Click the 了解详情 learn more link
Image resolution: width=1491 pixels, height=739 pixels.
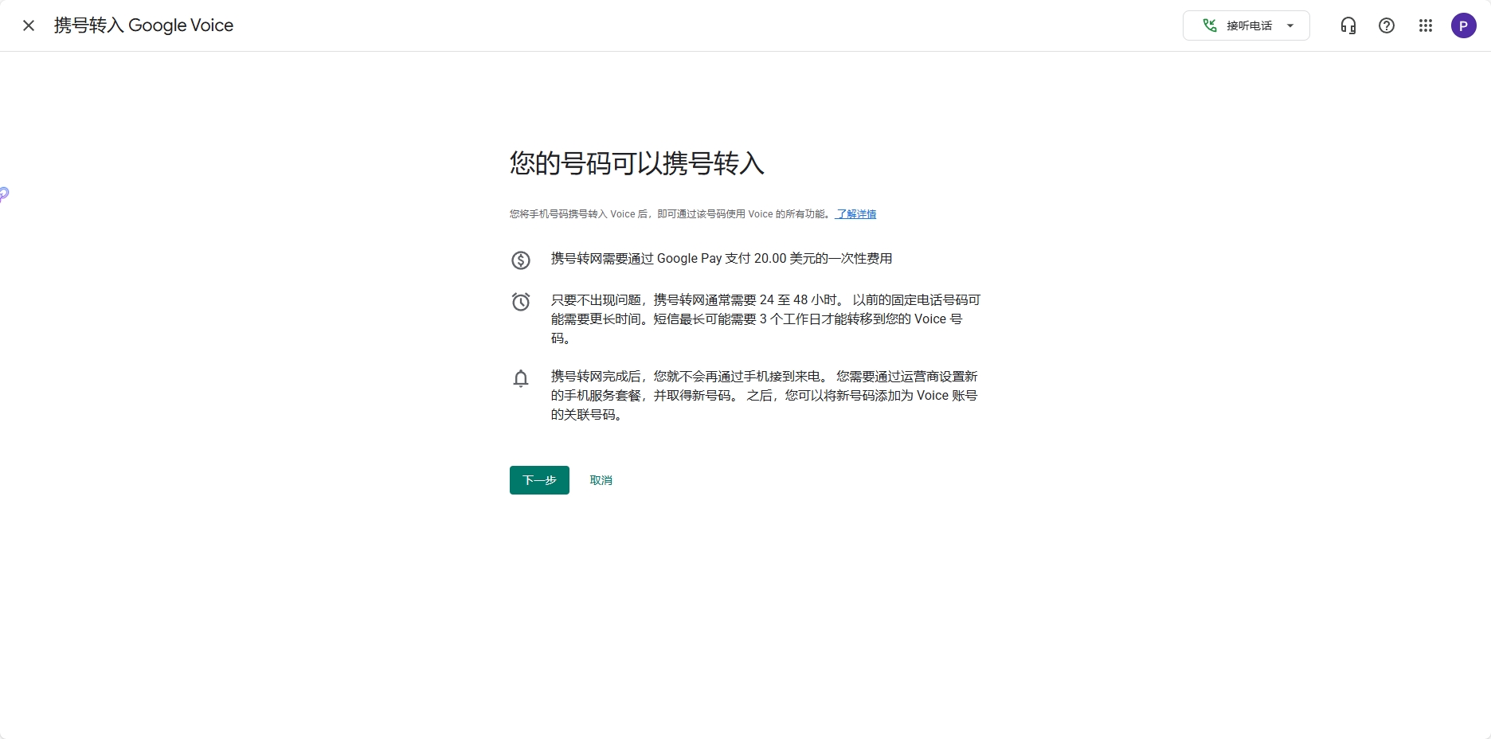[x=856, y=214]
